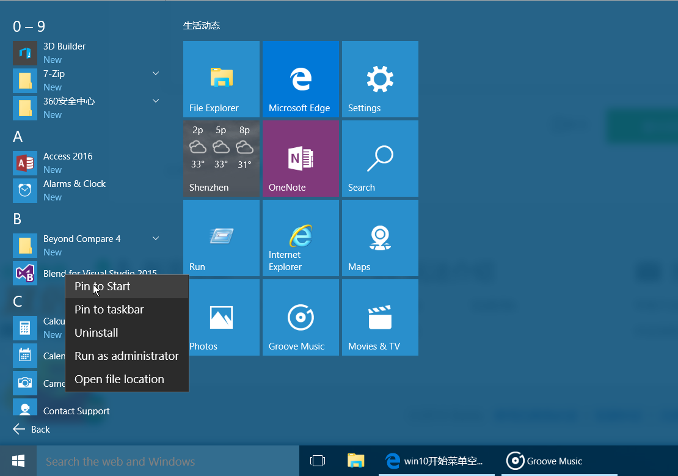Screen dimensions: 678x476
Task: Open the 3D Builder app icon
Action: click(x=25, y=53)
